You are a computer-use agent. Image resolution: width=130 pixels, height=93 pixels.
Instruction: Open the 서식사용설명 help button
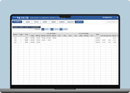tap(17, 22)
